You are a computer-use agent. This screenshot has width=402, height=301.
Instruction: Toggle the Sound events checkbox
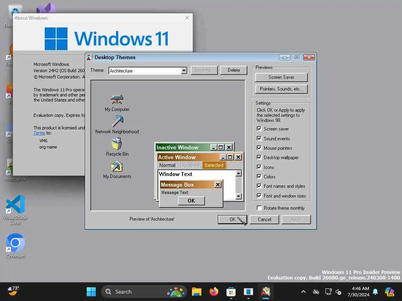coord(259,138)
